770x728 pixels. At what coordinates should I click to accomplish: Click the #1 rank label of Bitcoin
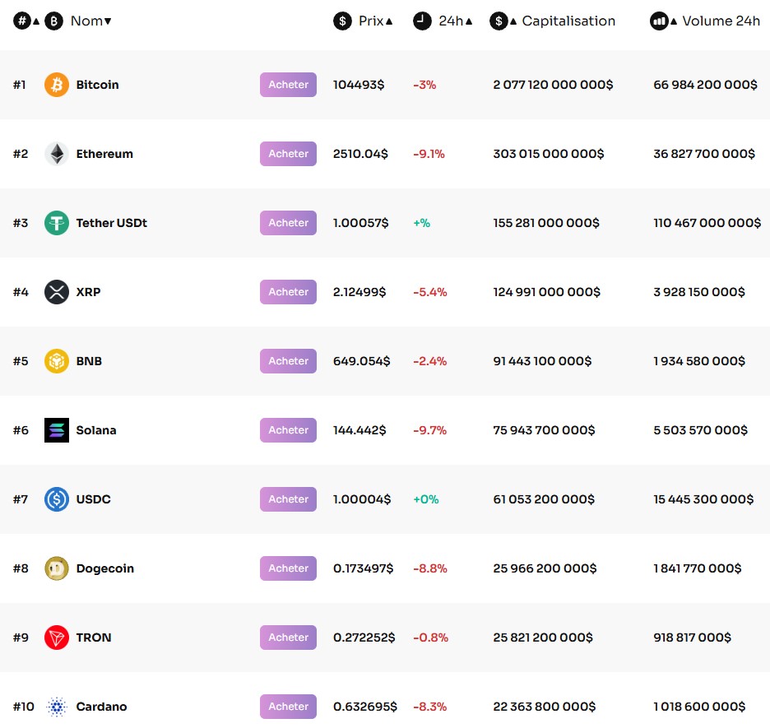(x=21, y=84)
